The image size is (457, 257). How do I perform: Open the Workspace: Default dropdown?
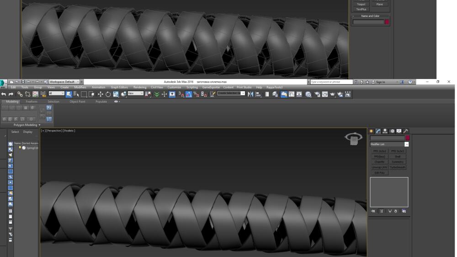click(x=64, y=82)
